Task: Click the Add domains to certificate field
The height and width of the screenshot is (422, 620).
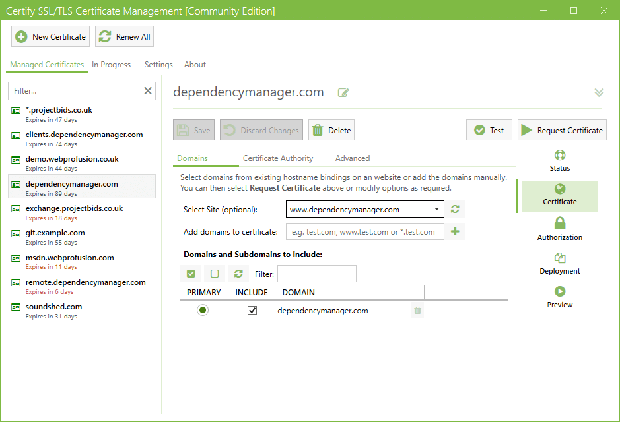Action: [364, 231]
